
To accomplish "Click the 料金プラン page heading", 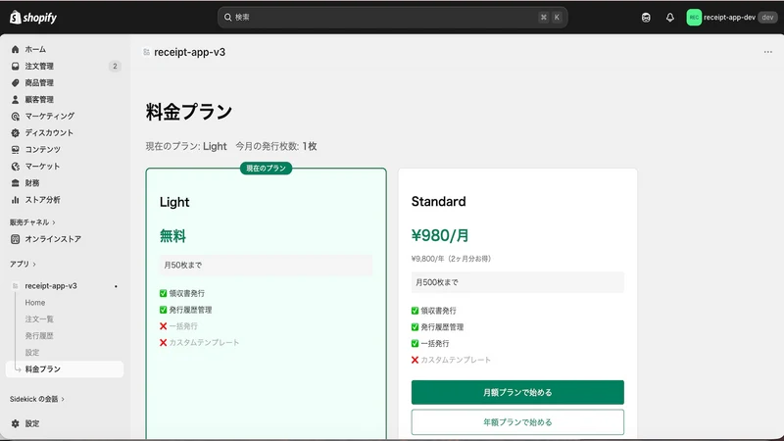I will [x=189, y=112].
